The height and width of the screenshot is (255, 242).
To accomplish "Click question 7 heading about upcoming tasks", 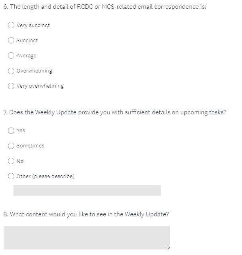I will tap(115, 112).
